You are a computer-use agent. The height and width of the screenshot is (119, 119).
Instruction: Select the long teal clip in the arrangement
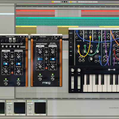tap(67, 21)
